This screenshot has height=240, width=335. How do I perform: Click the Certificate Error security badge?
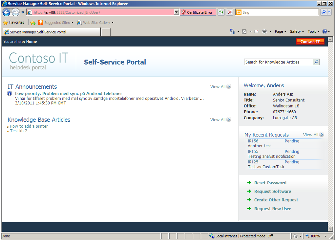pyautogui.click(x=198, y=12)
